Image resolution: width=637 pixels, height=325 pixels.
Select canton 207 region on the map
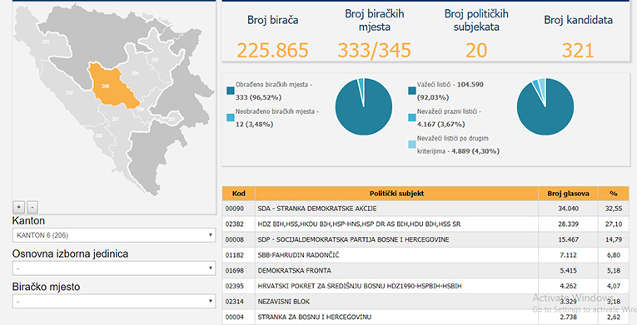click(x=116, y=120)
